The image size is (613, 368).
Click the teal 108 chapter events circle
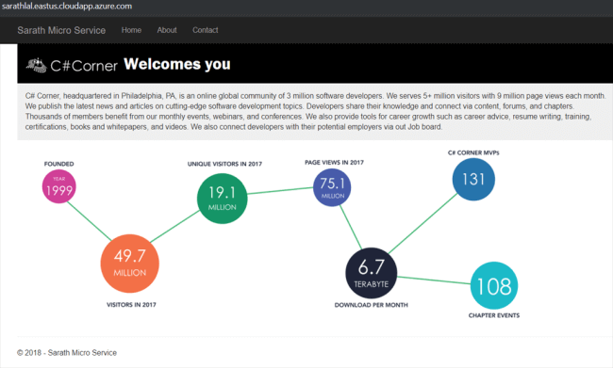[494, 285]
